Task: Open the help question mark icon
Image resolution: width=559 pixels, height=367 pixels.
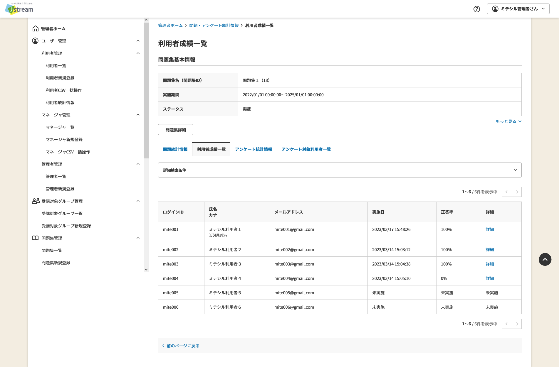Action: 477,9
